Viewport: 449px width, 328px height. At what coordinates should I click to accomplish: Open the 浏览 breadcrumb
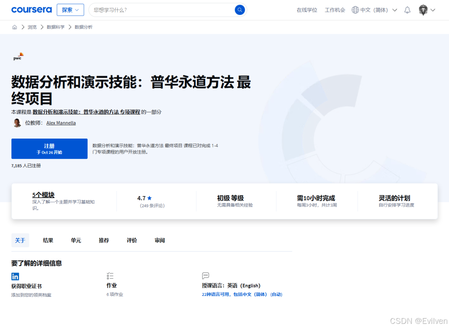[32, 27]
